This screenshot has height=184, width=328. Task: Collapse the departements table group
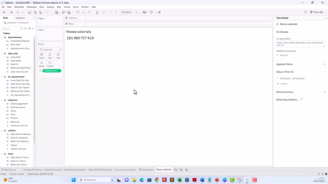[x=2, y=37]
